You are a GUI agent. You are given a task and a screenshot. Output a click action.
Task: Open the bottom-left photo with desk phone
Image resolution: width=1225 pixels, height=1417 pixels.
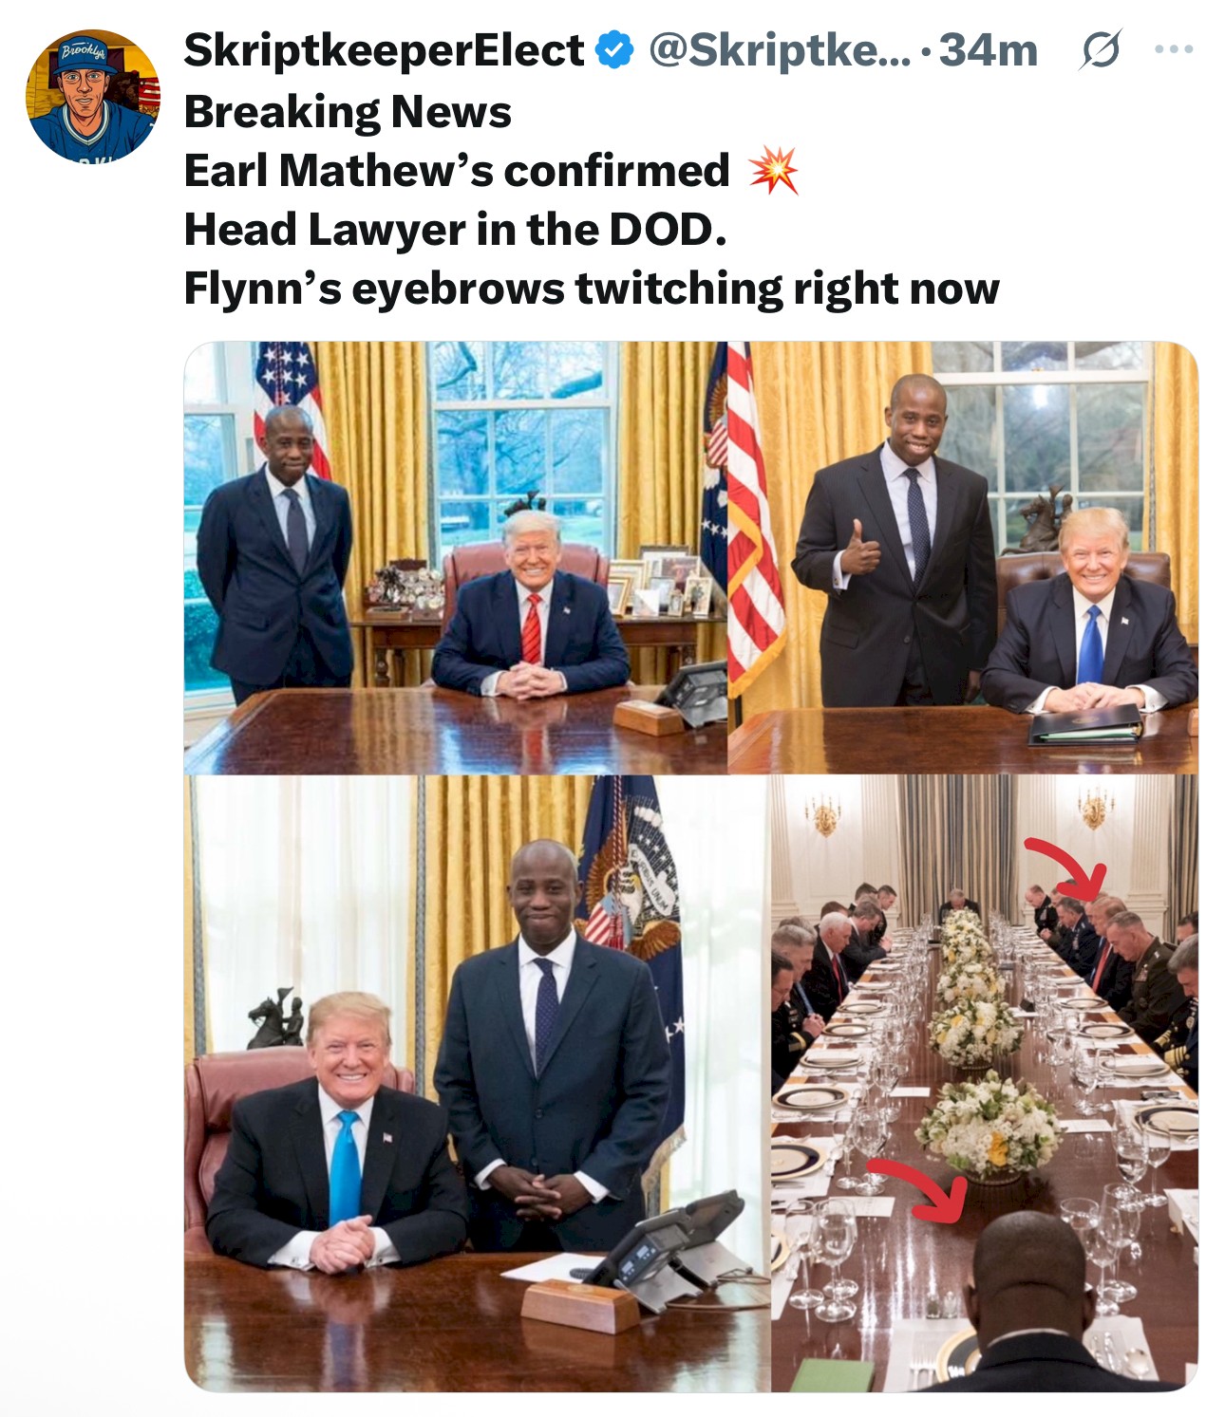(x=477, y=1084)
